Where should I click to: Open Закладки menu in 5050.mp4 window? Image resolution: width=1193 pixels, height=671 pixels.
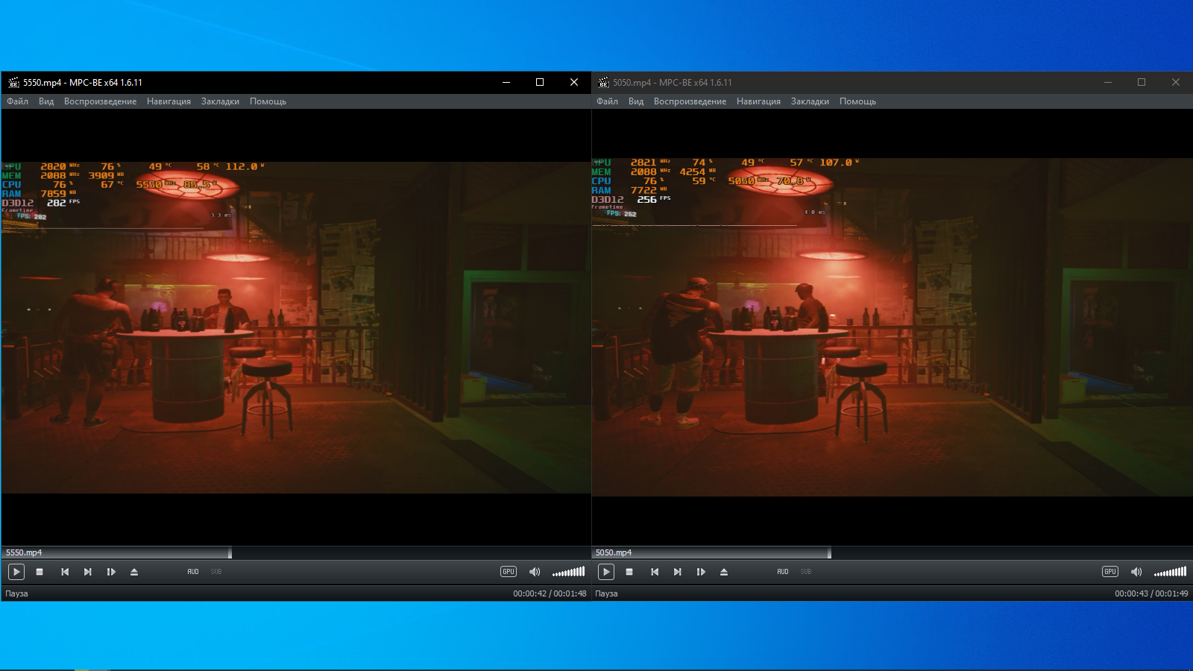(810, 101)
